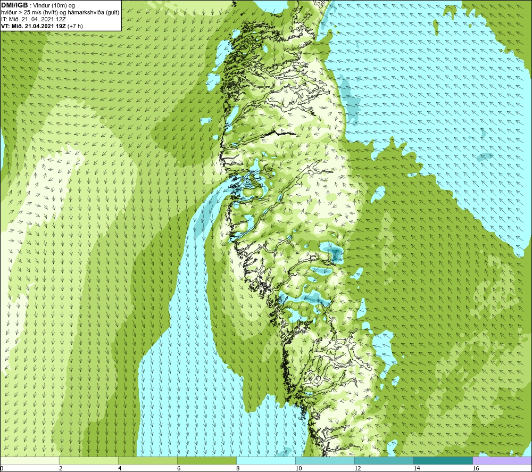This screenshot has width=532, height=472.
Task: Click the DMI/IGB title text
Action: coord(14,5)
